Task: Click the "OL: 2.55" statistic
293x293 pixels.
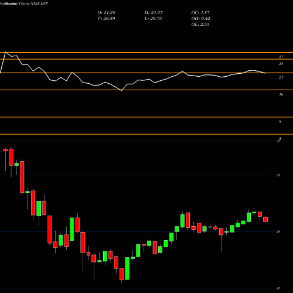Action: coord(200,25)
